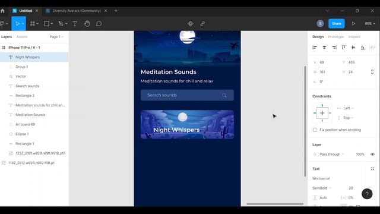Open the help question mark button
Image resolution: width=380 pixels, height=214 pixels.
tap(367, 194)
